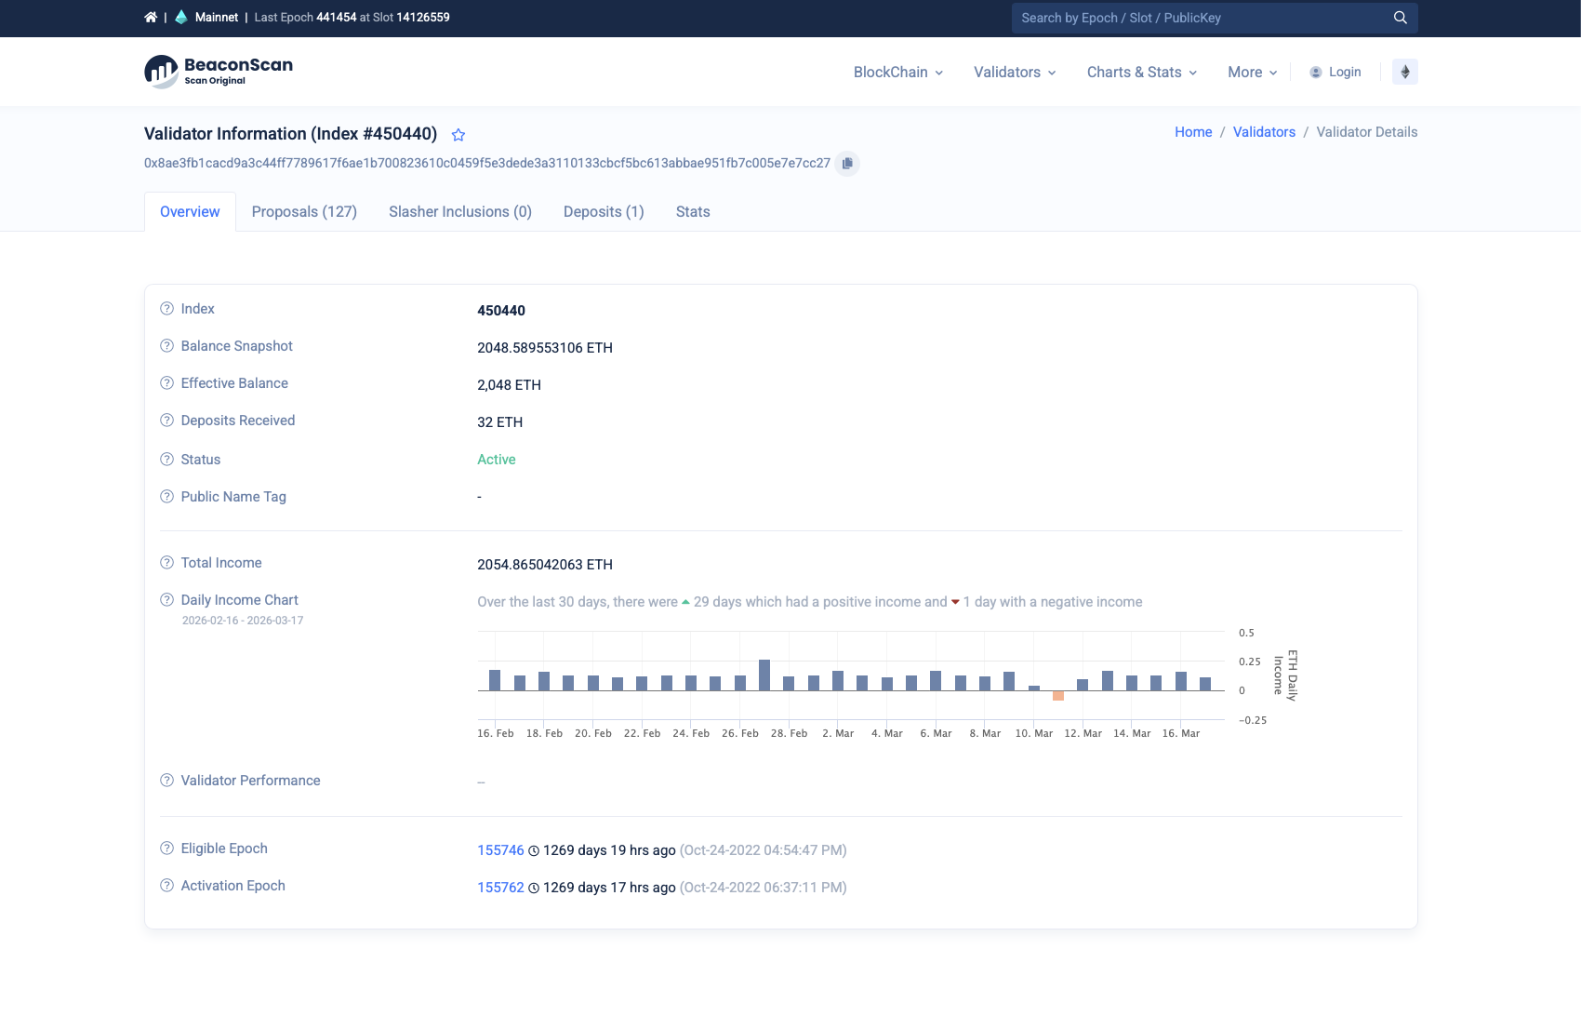Viewport: 1581px width, 1016px height.
Task: Add validator to favorites with the star icon
Action: coord(458,135)
